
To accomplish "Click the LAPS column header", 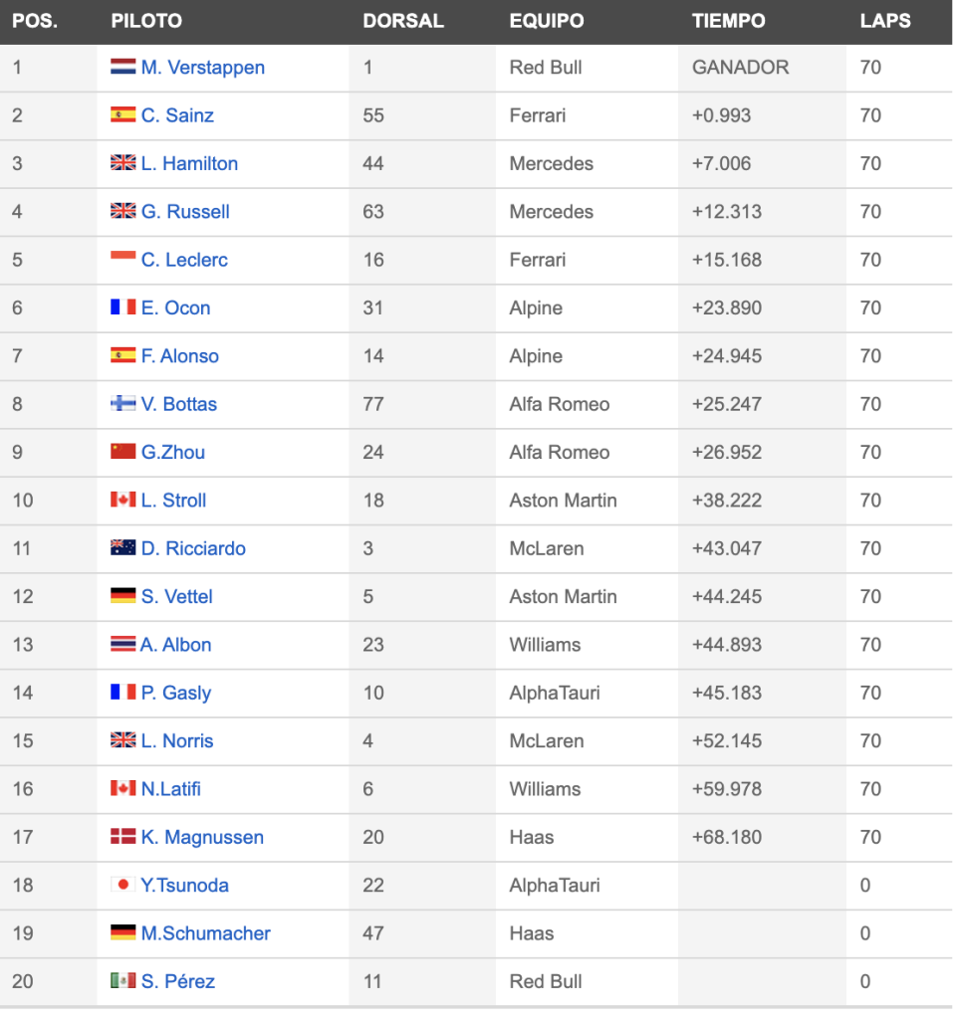I will tap(885, 21).
